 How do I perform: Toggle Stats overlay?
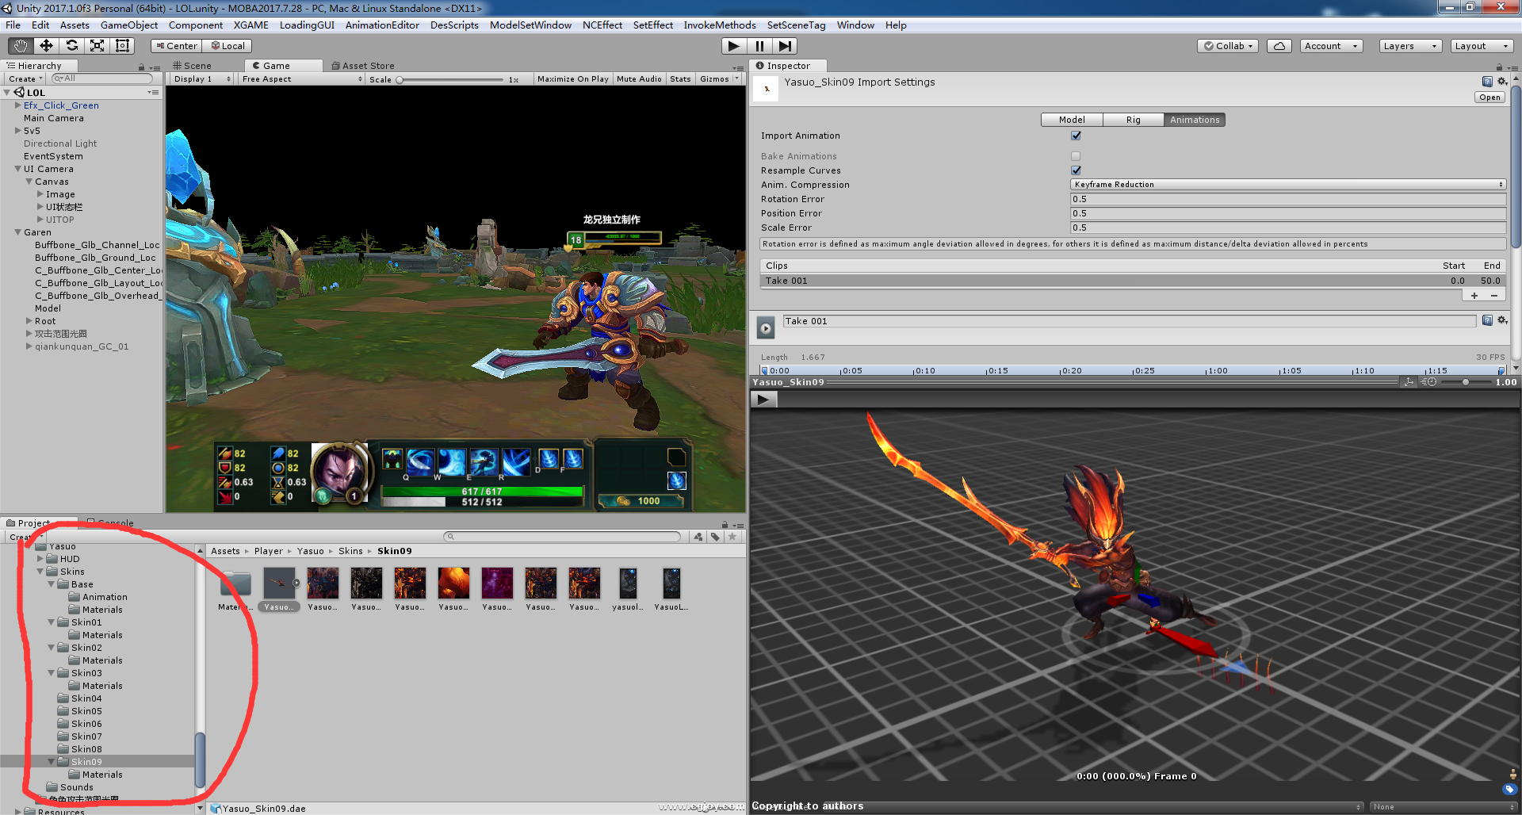click(x=680, y=79)
